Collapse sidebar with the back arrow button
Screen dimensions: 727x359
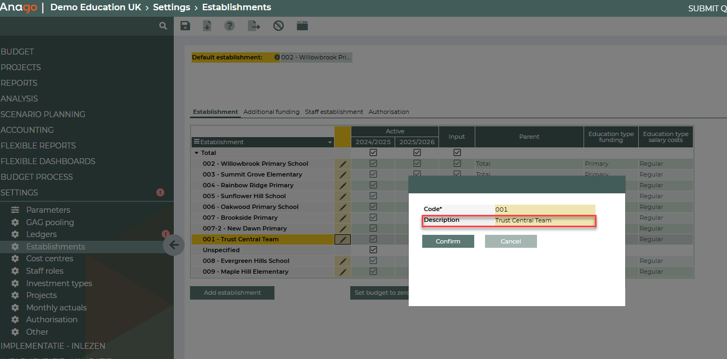tap(174, 245)
